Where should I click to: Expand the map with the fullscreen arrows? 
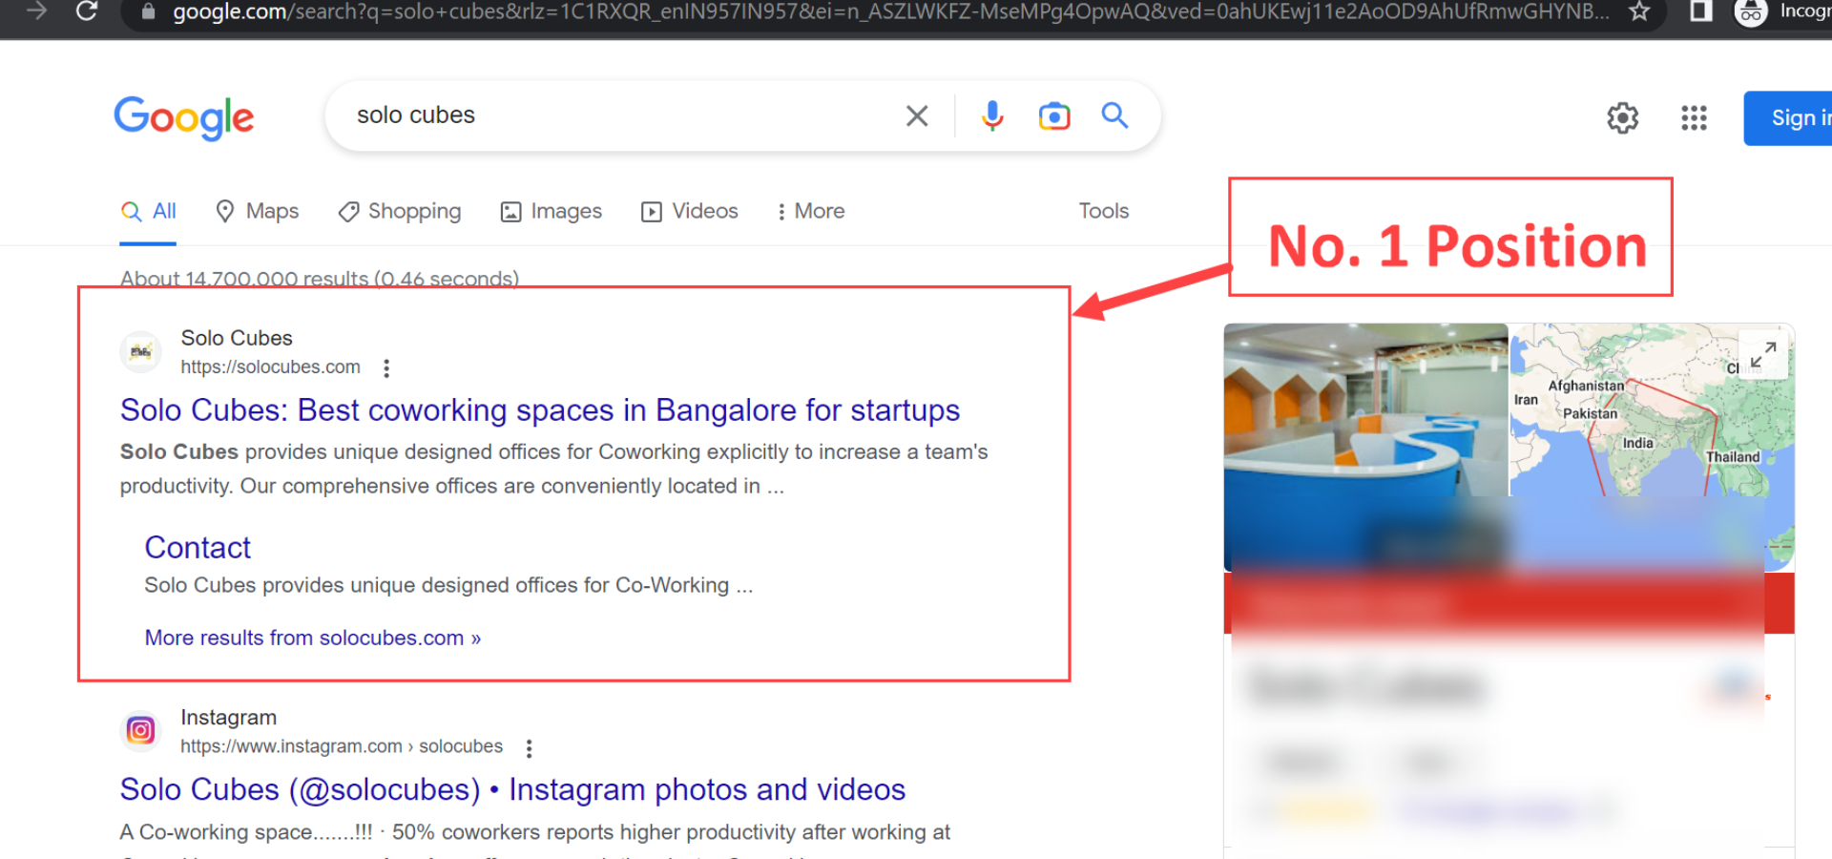coord(1764,354)
